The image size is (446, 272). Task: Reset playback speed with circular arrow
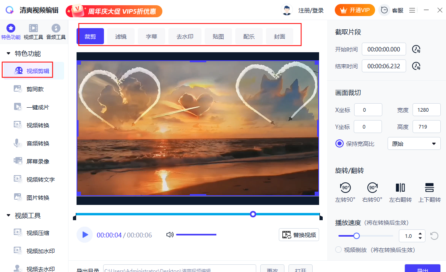coord(434,236)
